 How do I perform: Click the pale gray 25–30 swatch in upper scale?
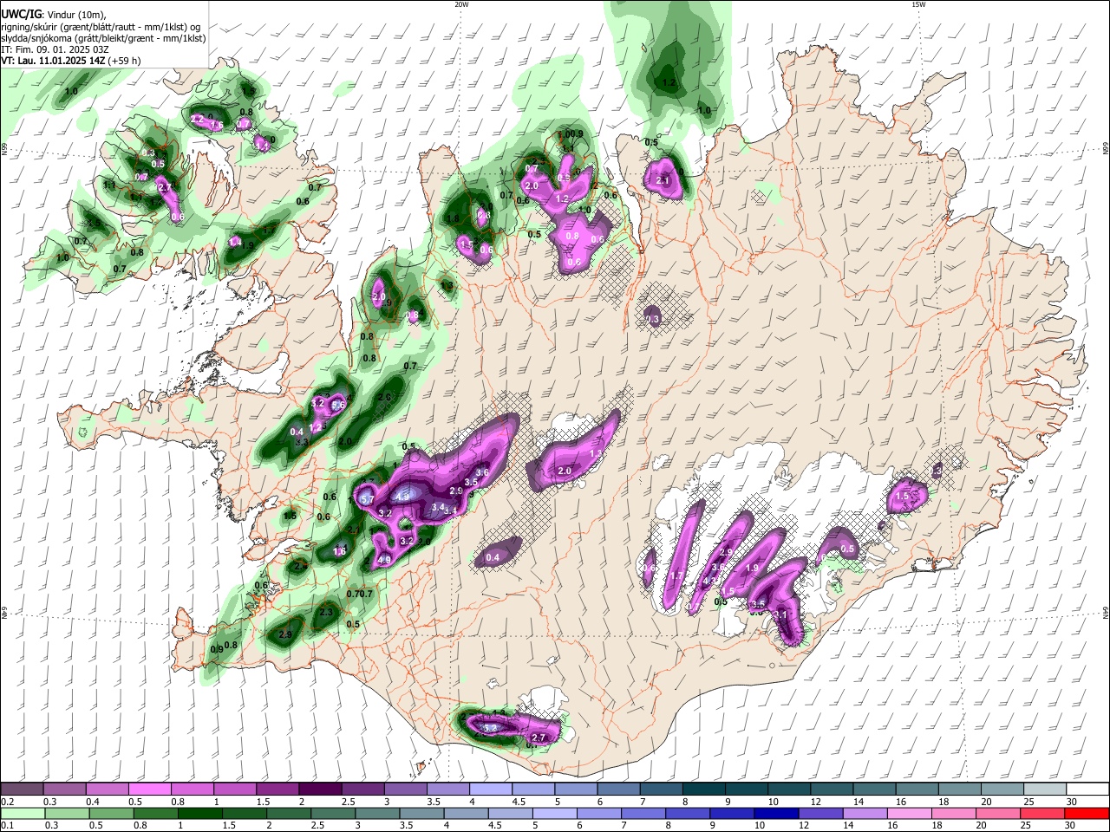(1045, 789)
